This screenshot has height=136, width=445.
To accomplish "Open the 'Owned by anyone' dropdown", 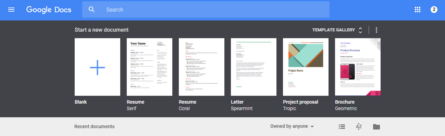I will (x=292, y=126).
